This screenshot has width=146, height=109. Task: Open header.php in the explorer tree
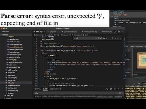click(x=11, y=80)
